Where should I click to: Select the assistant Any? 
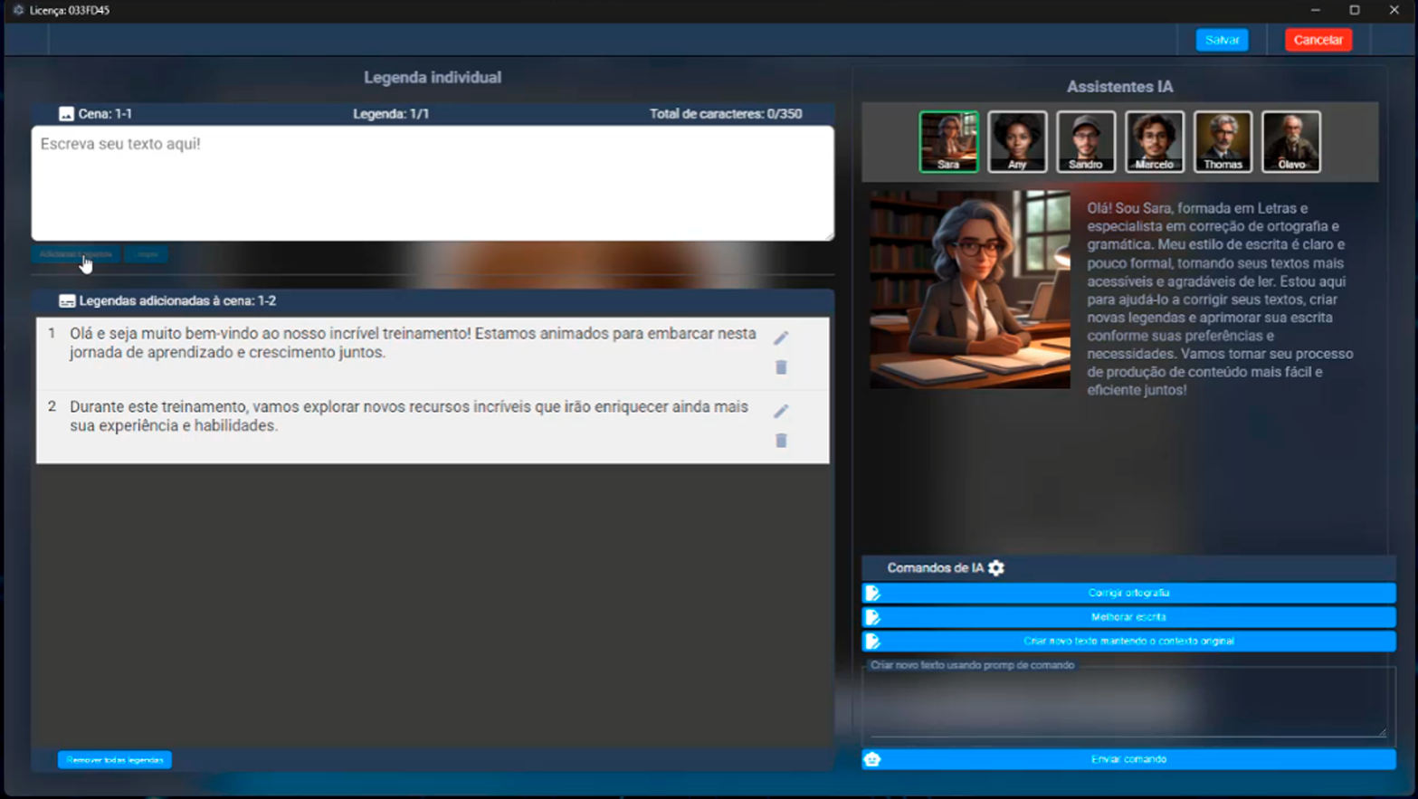[x=1017, y=141]
